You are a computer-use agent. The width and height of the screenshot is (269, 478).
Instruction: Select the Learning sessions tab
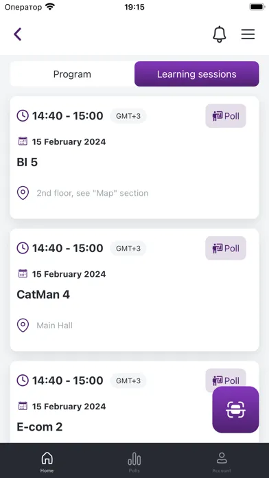point(197,74)
